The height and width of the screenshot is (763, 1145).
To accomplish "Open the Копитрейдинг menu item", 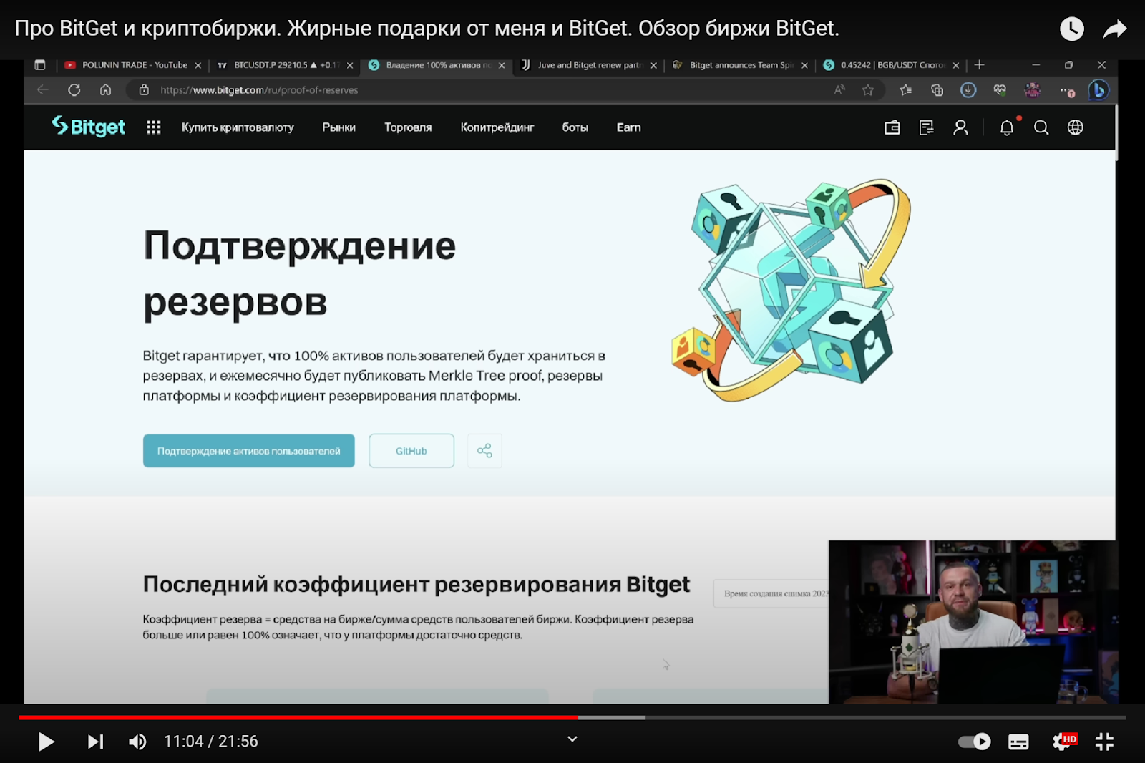I will pos(497,127).
